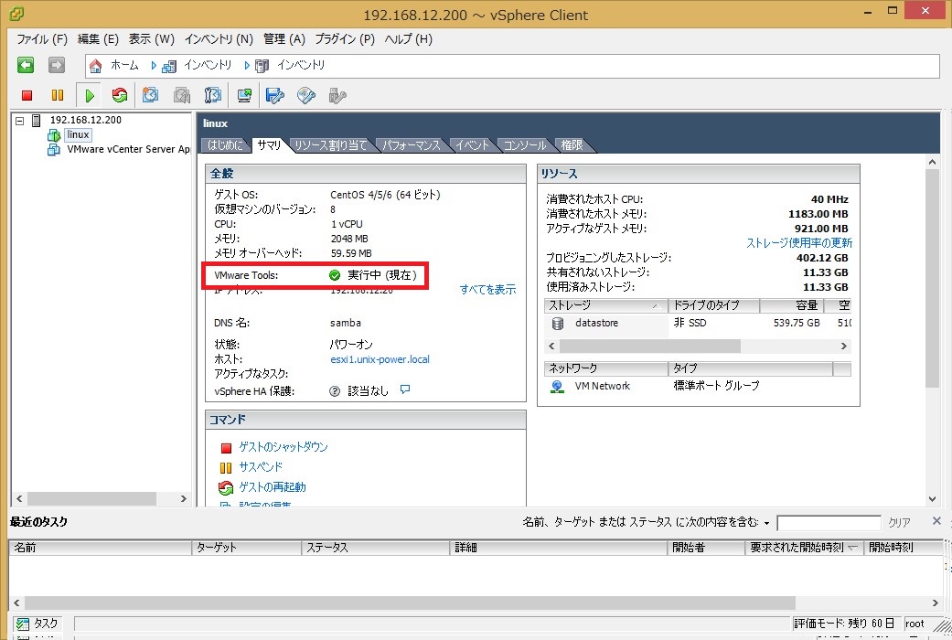The image size is (952, 640).
Task: Switch to the リソース割り当て tab
Action: coord(331,145)
